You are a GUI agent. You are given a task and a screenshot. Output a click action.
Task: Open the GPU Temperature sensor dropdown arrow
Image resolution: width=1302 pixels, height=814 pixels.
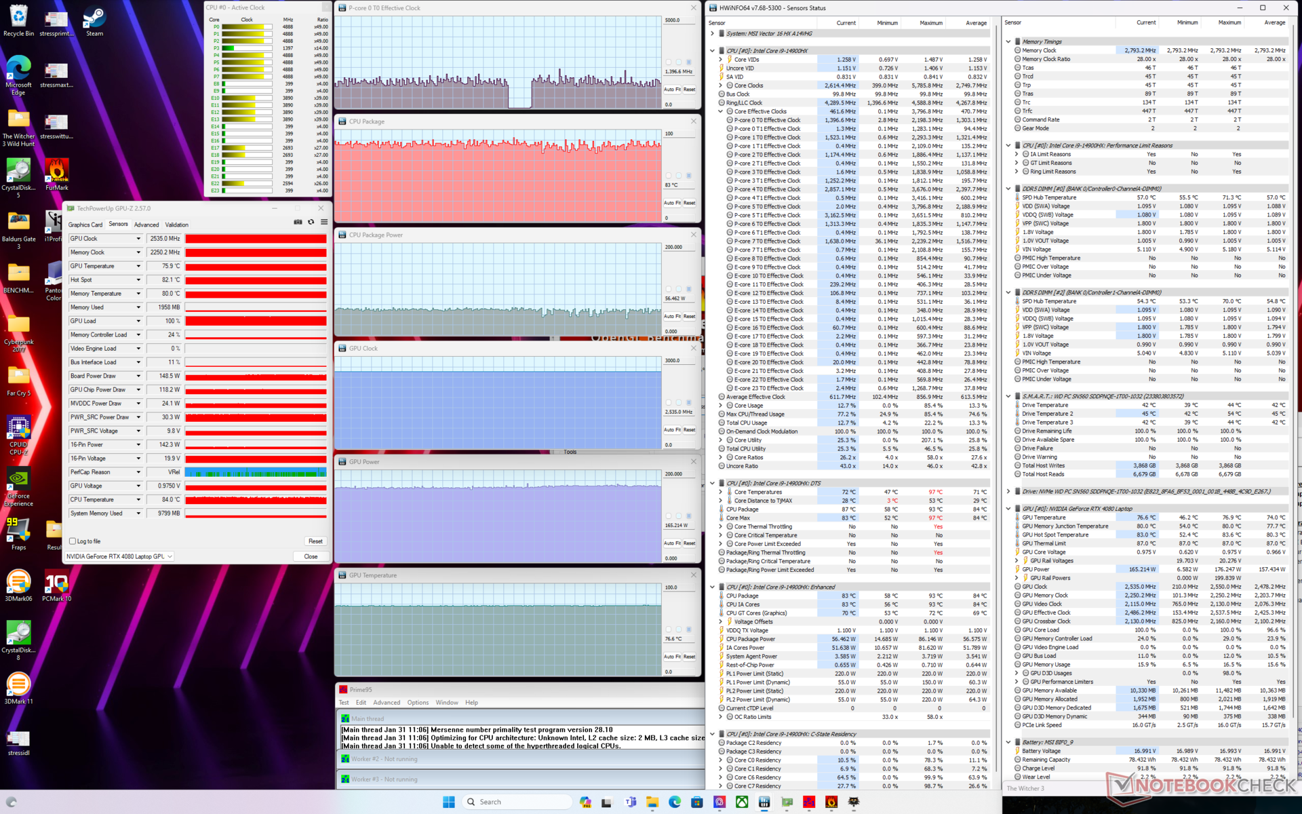coord(138,266)
